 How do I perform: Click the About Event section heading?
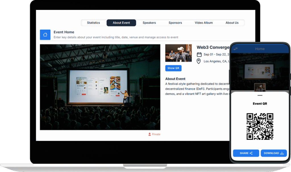pos(175,79)
